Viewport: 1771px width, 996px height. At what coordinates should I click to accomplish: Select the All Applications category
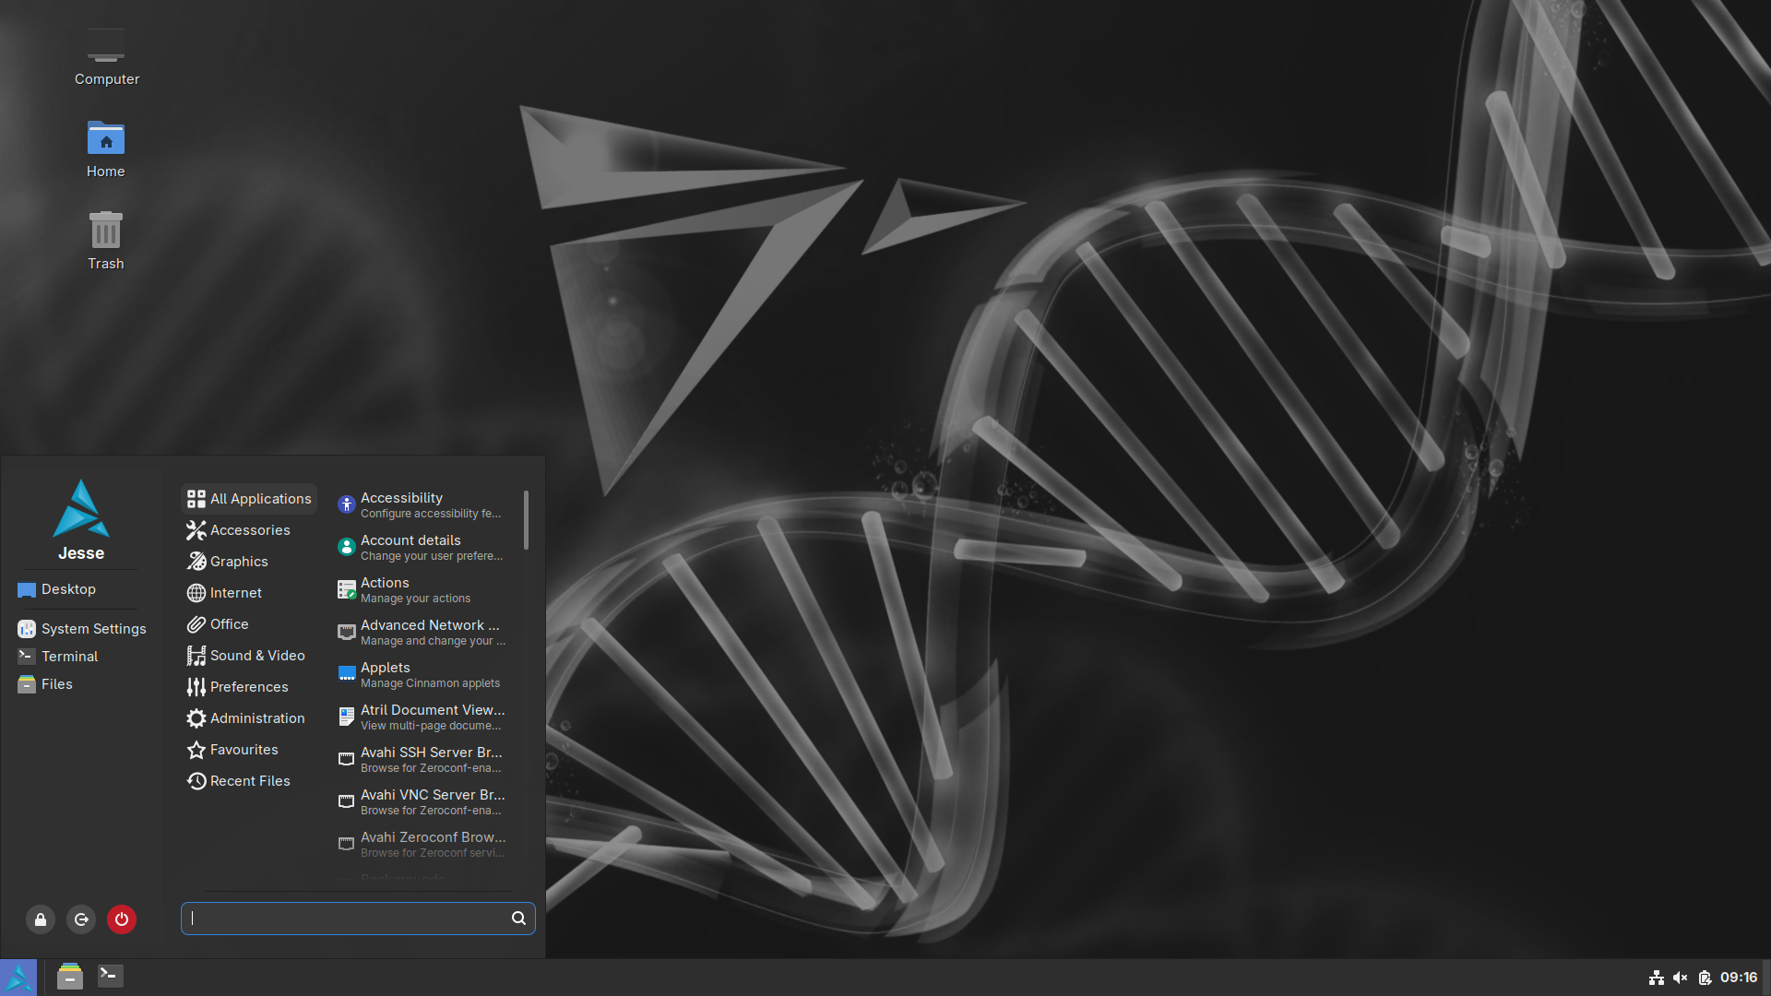pos(249,499)
